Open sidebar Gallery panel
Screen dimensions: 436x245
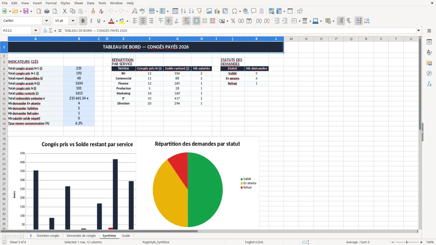click(429, 63)
